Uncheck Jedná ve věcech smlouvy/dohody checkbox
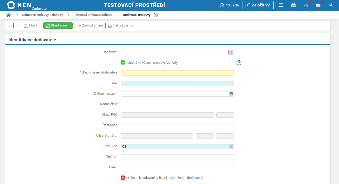The image size is (339, 184). click(123, 62)
